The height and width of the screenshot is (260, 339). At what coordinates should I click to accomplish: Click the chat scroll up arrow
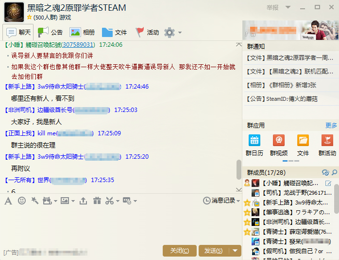tap(238, 44)
